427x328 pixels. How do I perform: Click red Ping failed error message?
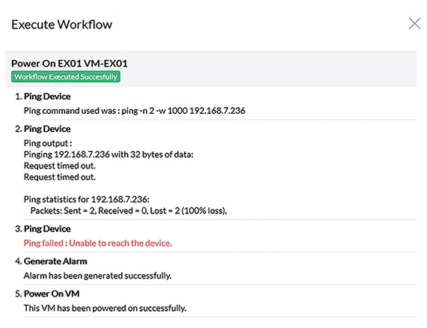tap(98, 243)
